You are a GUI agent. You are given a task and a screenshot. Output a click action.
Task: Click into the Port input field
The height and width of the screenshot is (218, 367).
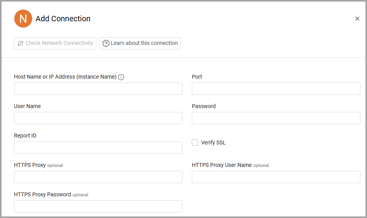(276, 89)
